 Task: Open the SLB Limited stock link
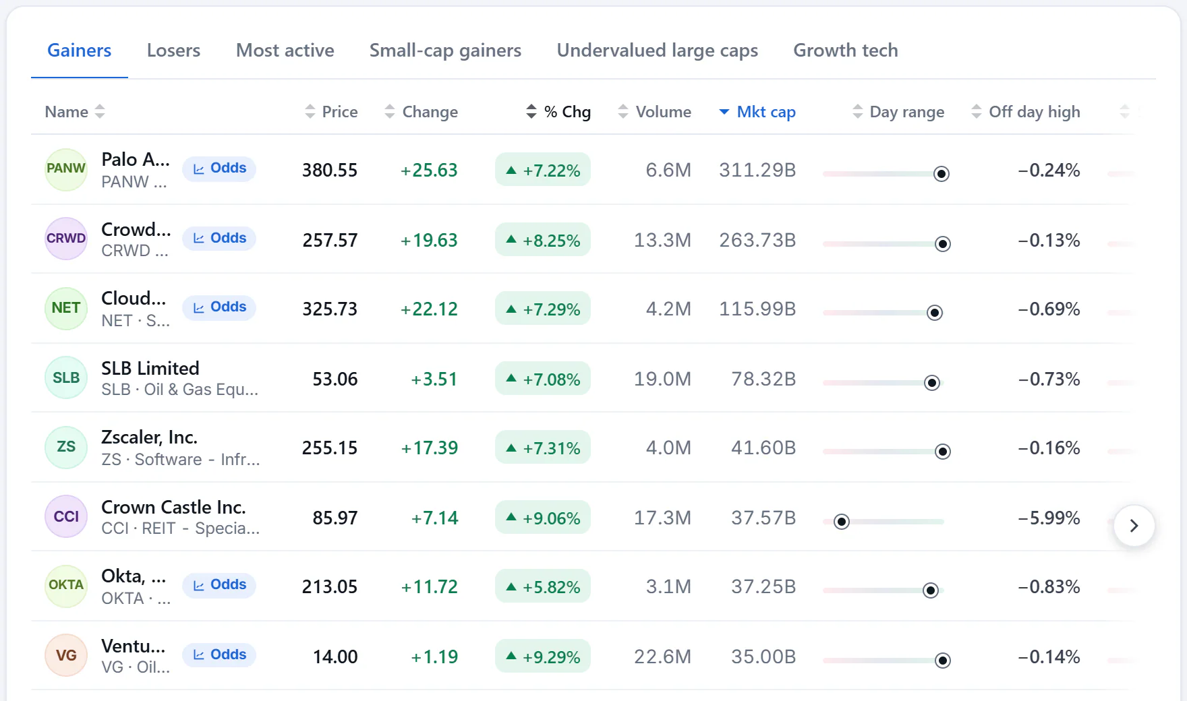pyautogui.click(x=150, y=368)
